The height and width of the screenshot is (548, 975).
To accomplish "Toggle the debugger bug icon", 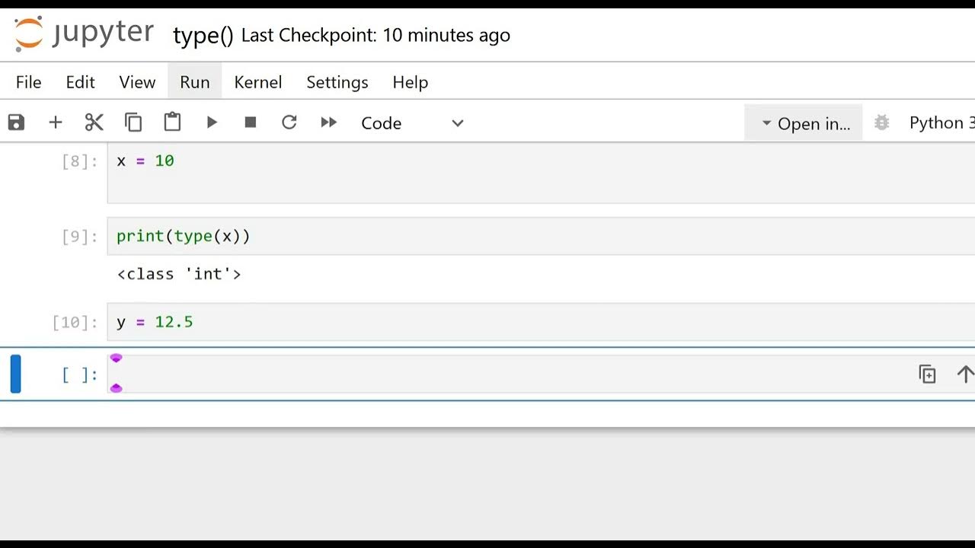I will point(882,123).
